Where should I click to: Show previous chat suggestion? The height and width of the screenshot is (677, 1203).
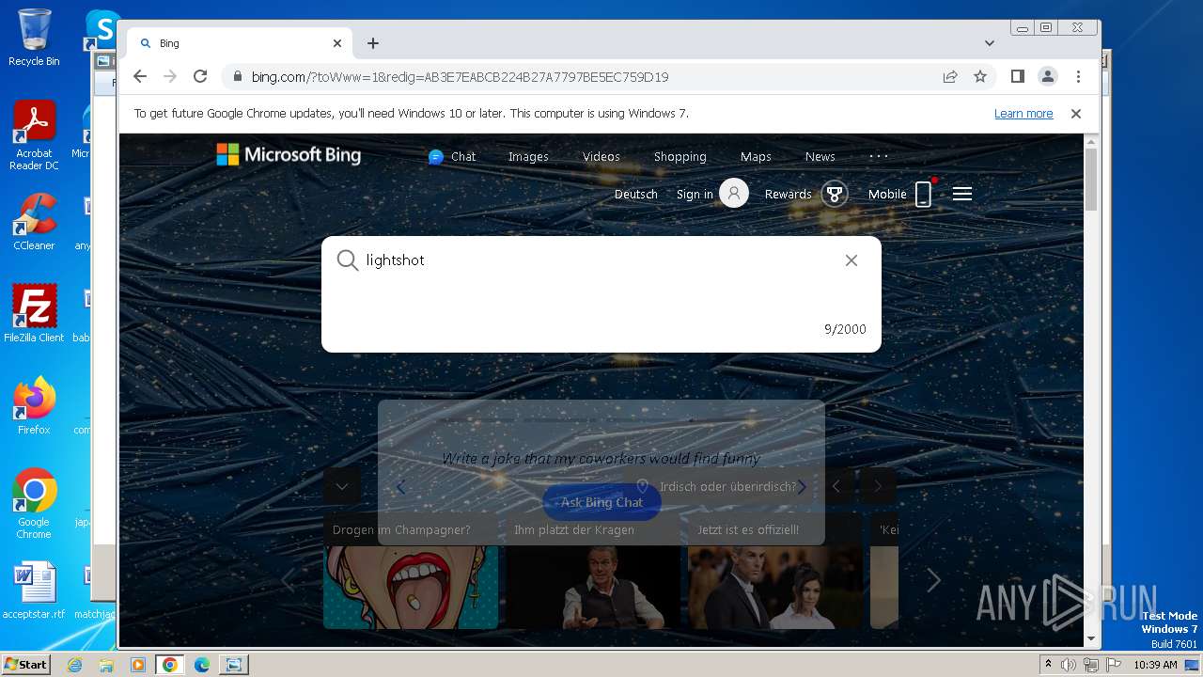coord(400,487)
